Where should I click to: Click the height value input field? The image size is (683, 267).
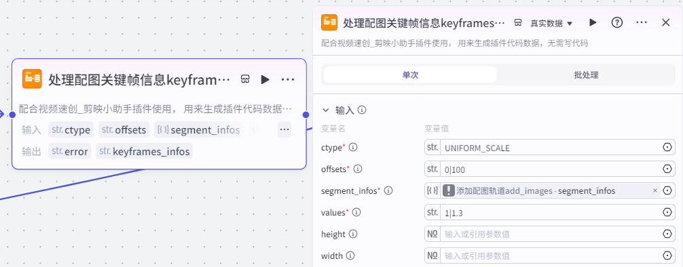pyautogui.click(x=550, y=234)
